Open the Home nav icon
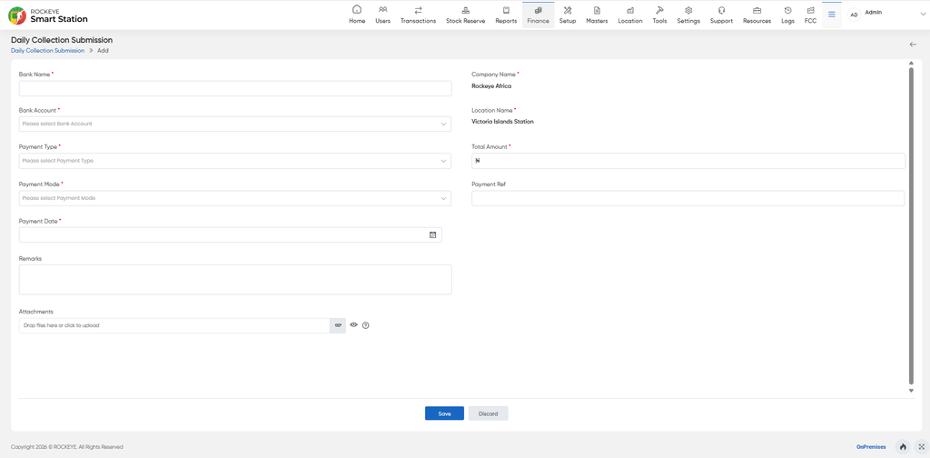The image size is (930, 458). (356, 9)
